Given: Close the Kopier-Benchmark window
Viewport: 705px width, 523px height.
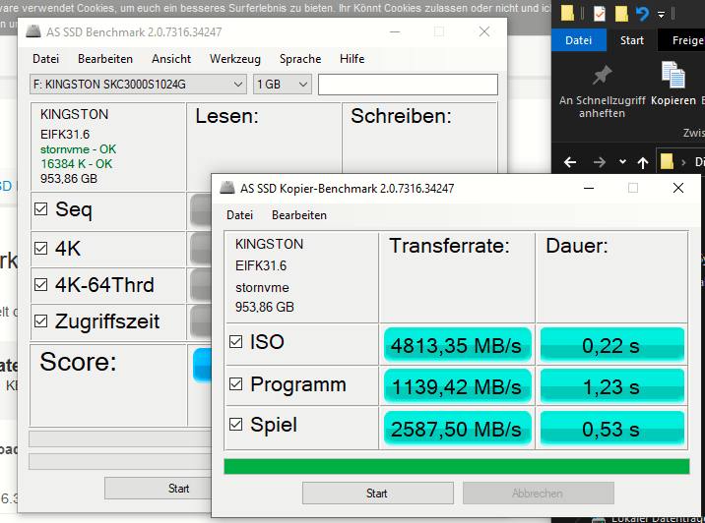Looking at the screenshot, I should [x=678, y=188].
